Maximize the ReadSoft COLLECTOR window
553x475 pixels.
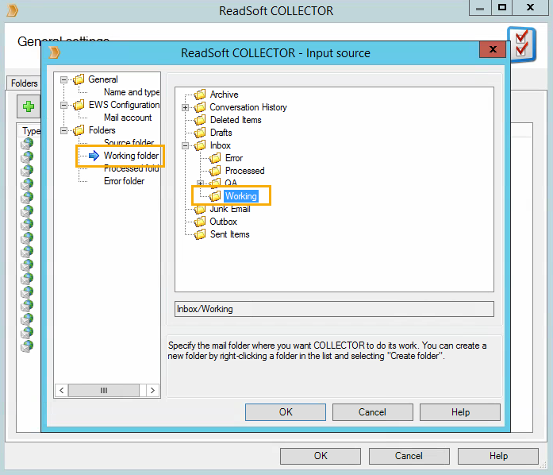click(x=502, y=7)
